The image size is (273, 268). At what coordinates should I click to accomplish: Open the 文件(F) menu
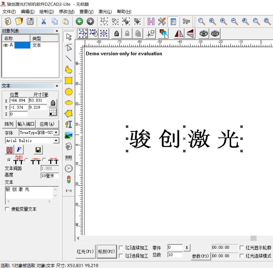coord(9,12)
